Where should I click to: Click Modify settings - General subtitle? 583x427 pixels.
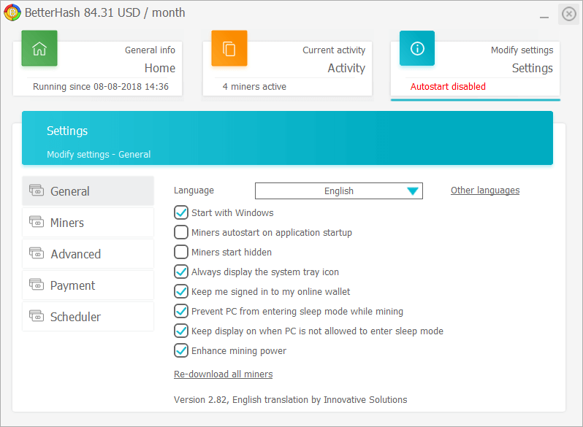tap(99, 154)
